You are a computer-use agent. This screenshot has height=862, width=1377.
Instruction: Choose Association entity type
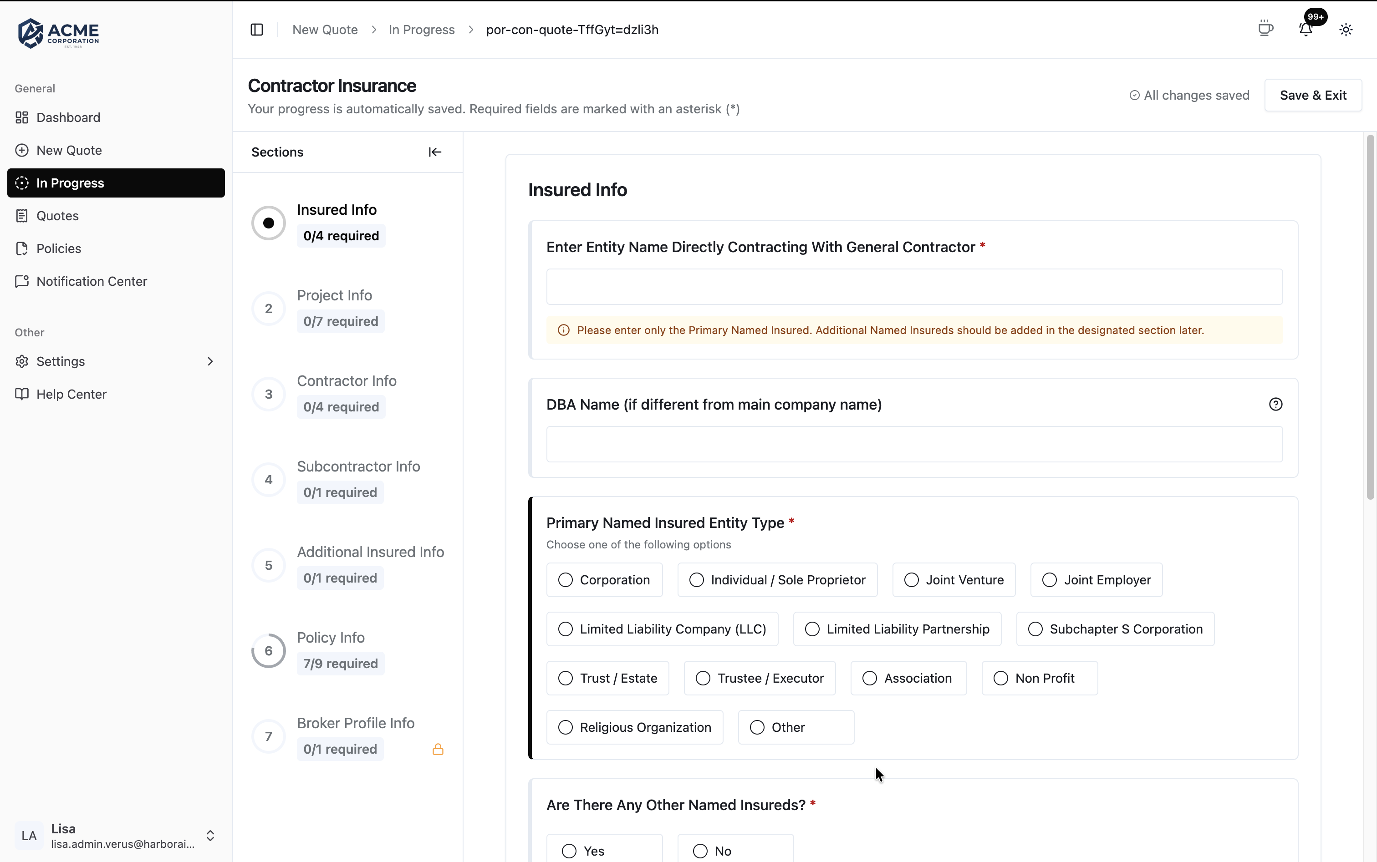(908, 678)
